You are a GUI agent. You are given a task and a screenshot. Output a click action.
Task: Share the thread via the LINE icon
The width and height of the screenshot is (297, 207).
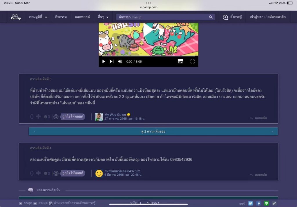pyautogui.click(x=266, y=203)
